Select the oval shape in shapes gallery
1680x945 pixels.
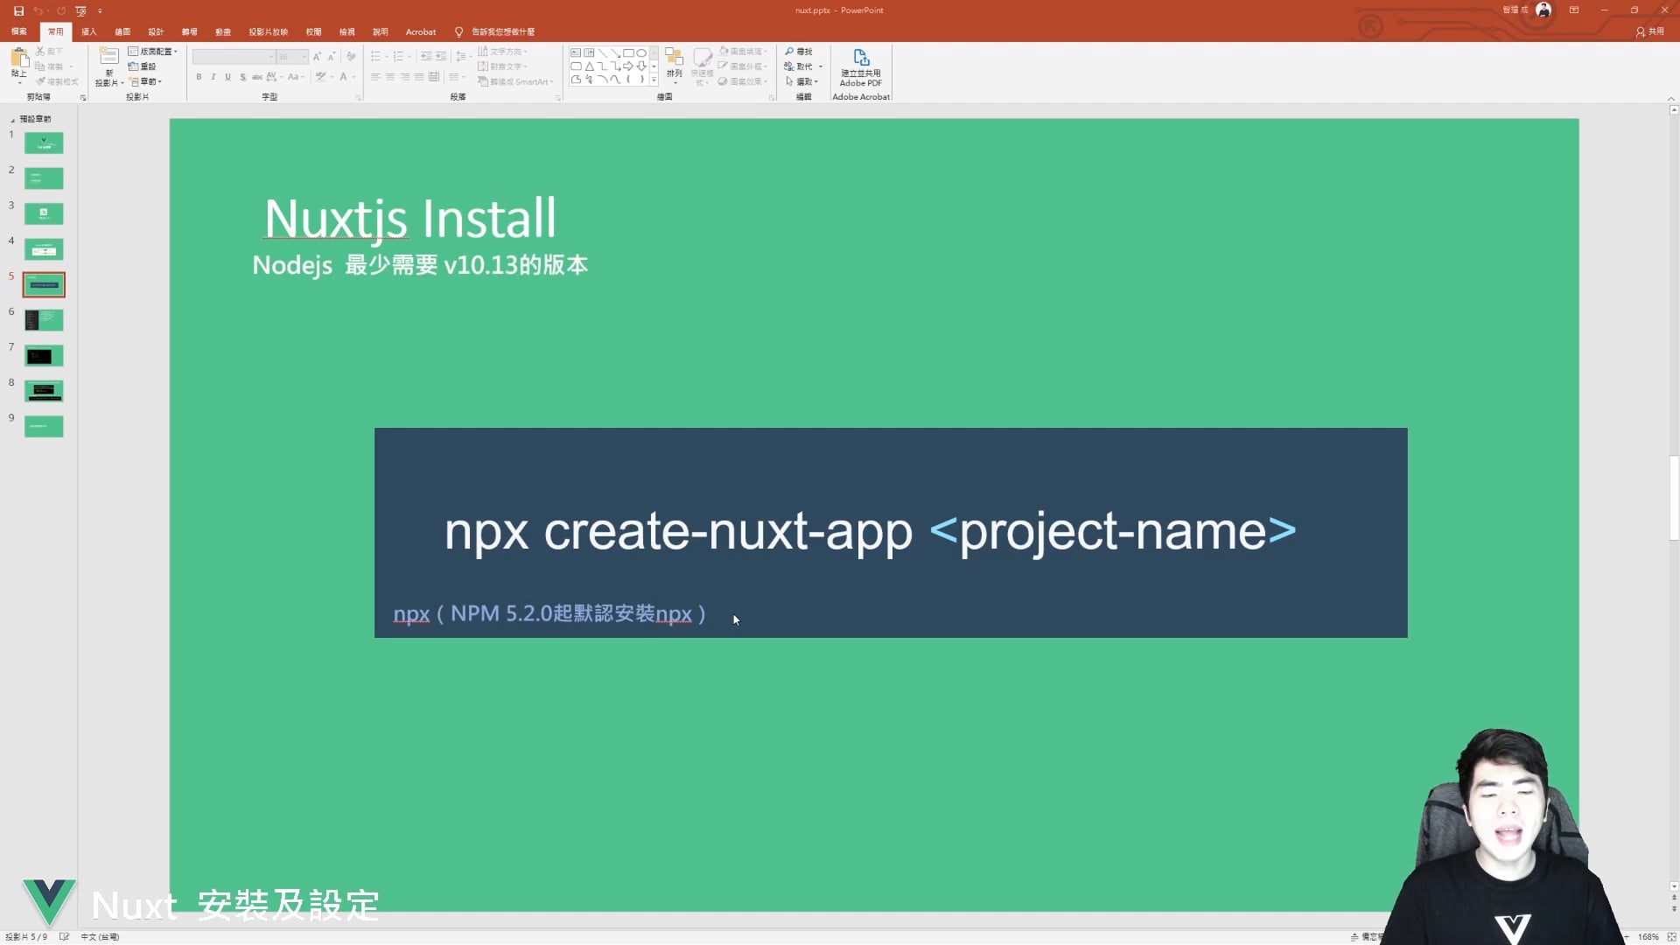641,52
